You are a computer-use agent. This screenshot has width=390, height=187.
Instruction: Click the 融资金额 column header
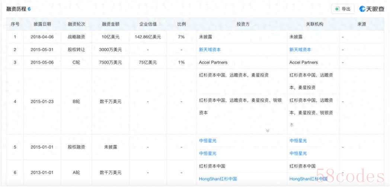pos(111,24)
